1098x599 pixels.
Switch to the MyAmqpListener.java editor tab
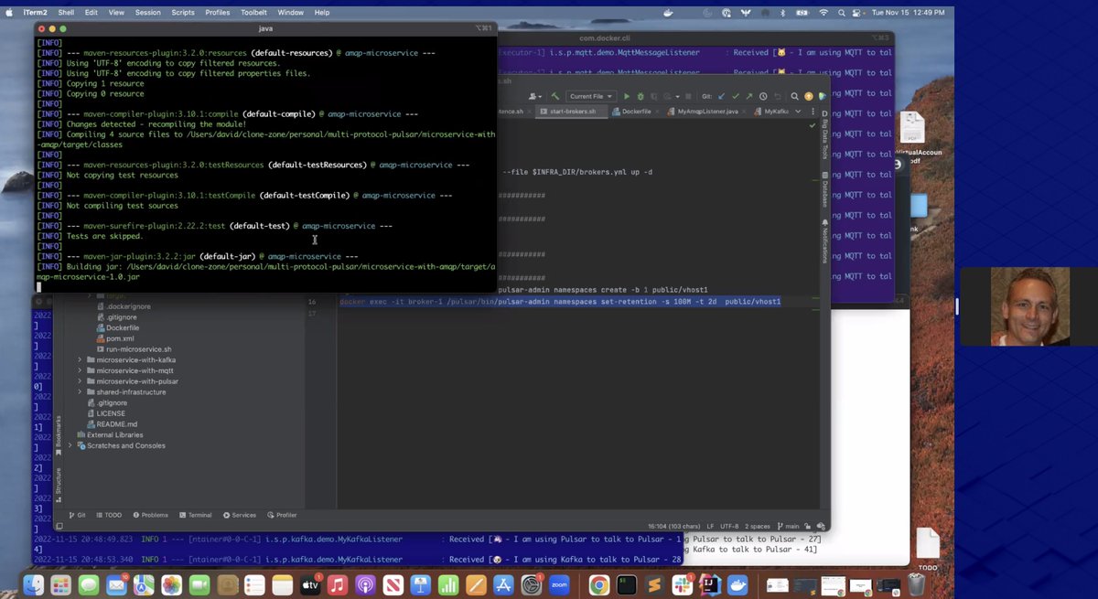pos(707,112)
